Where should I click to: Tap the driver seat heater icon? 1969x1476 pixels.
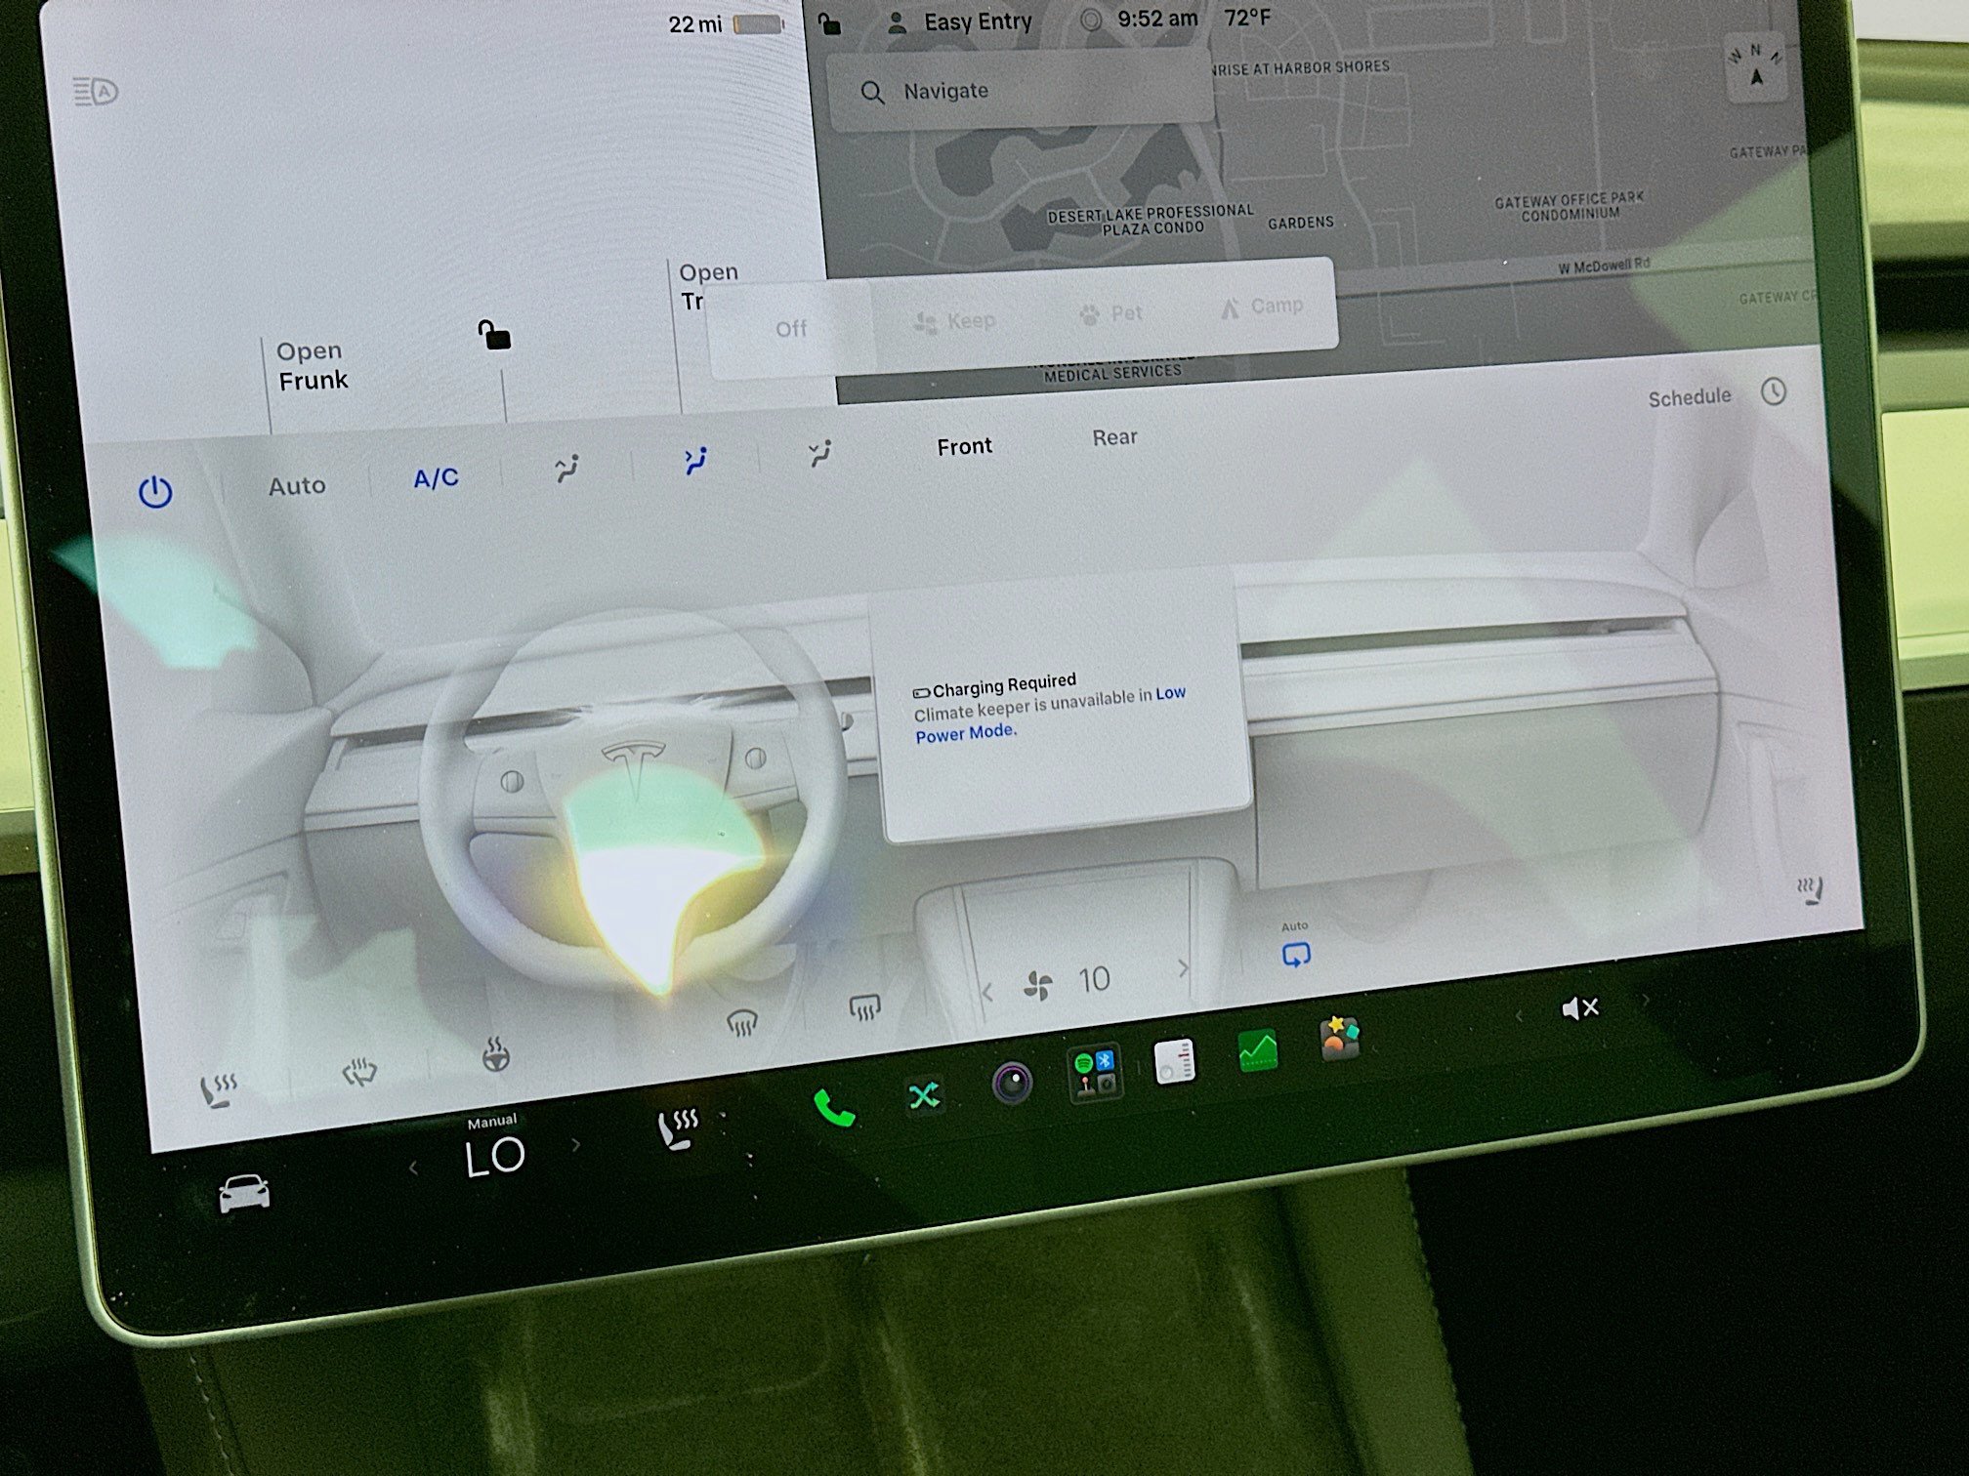coord(218,1089)
